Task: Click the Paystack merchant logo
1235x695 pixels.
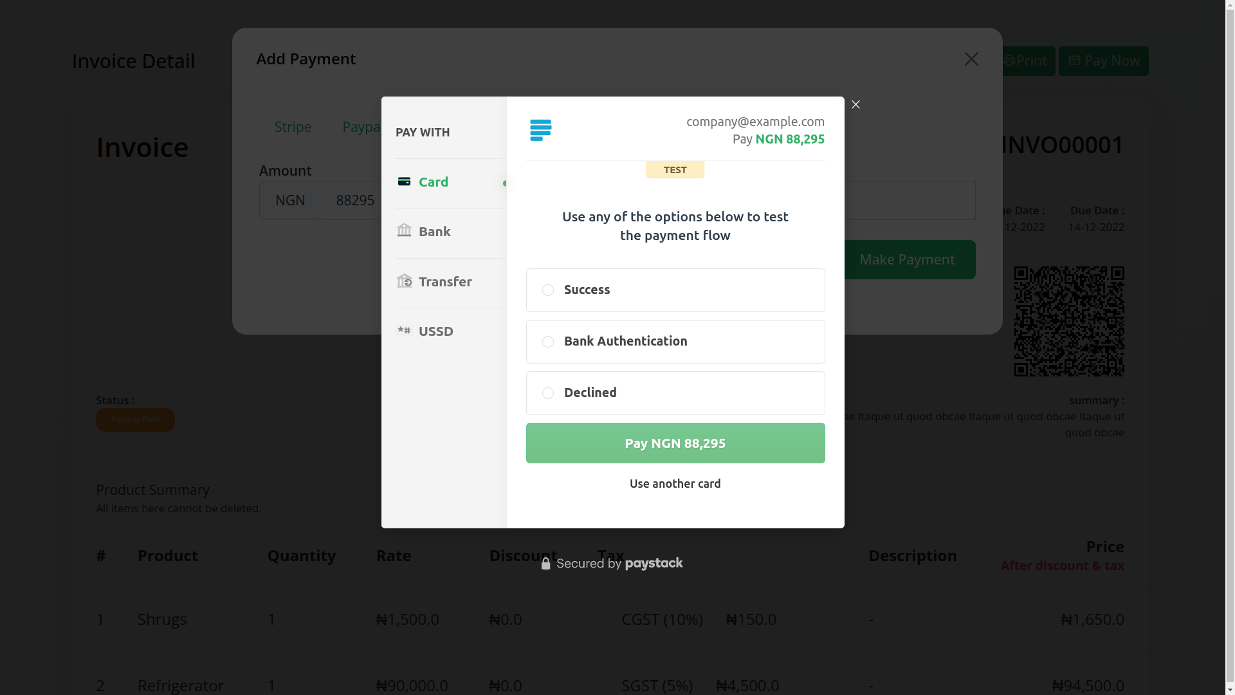Action: click(x=540, y=130)
